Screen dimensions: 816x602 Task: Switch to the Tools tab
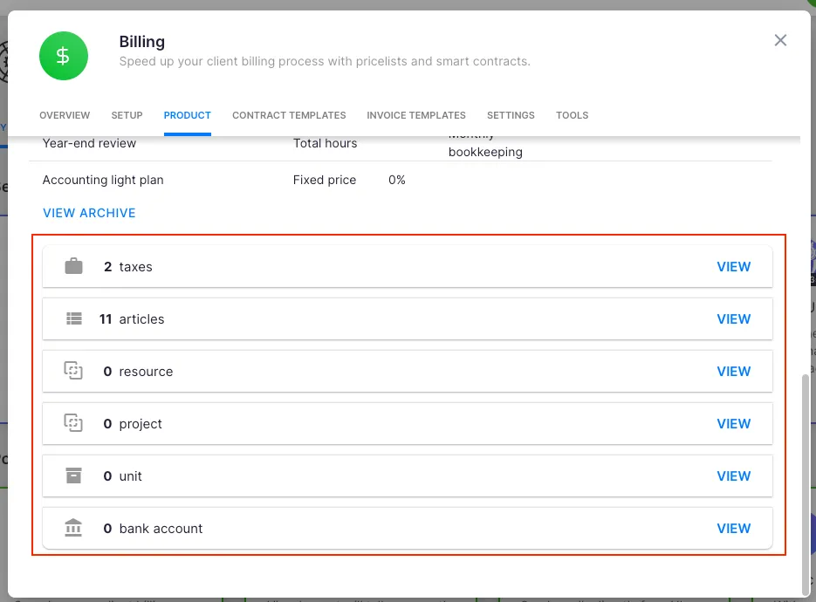click(573, 115)
